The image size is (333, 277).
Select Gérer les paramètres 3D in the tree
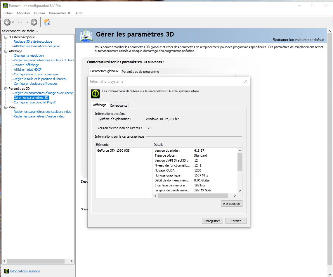point(32,98)
